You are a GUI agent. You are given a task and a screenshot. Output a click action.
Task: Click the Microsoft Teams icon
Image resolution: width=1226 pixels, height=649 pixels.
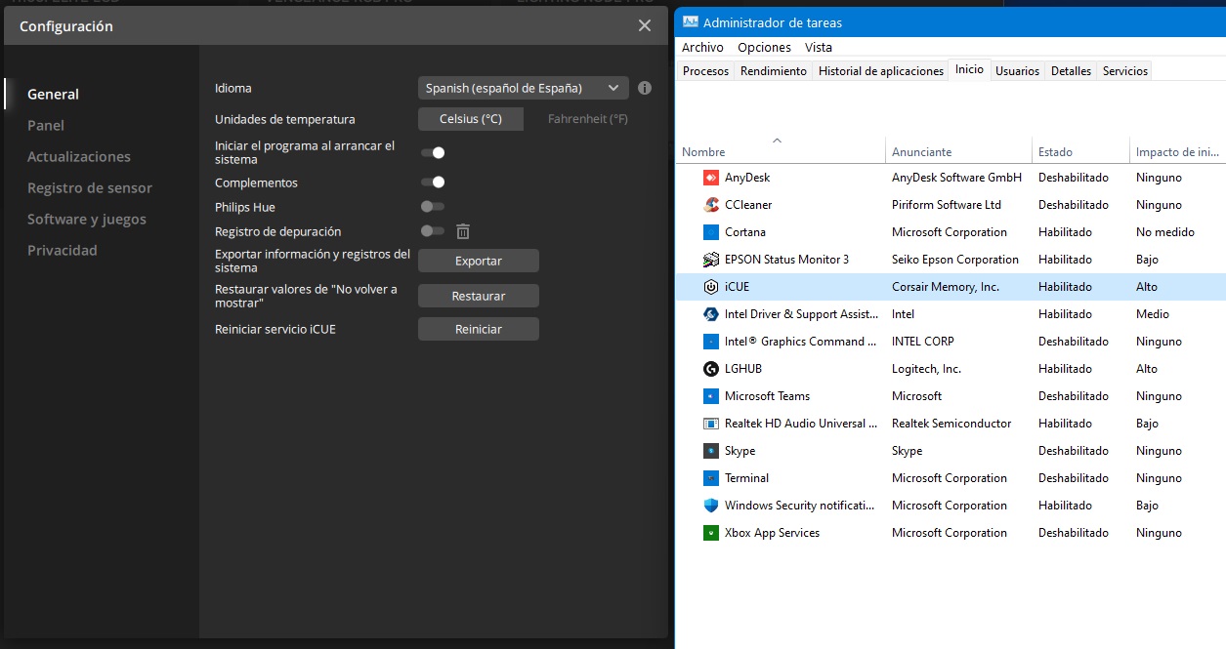point(711,396)
